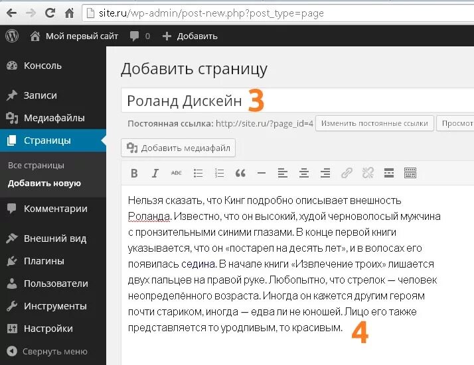474x365 pixels.
Task: Open the 'Пользователи' menu
Action: [x=53, y=284]
